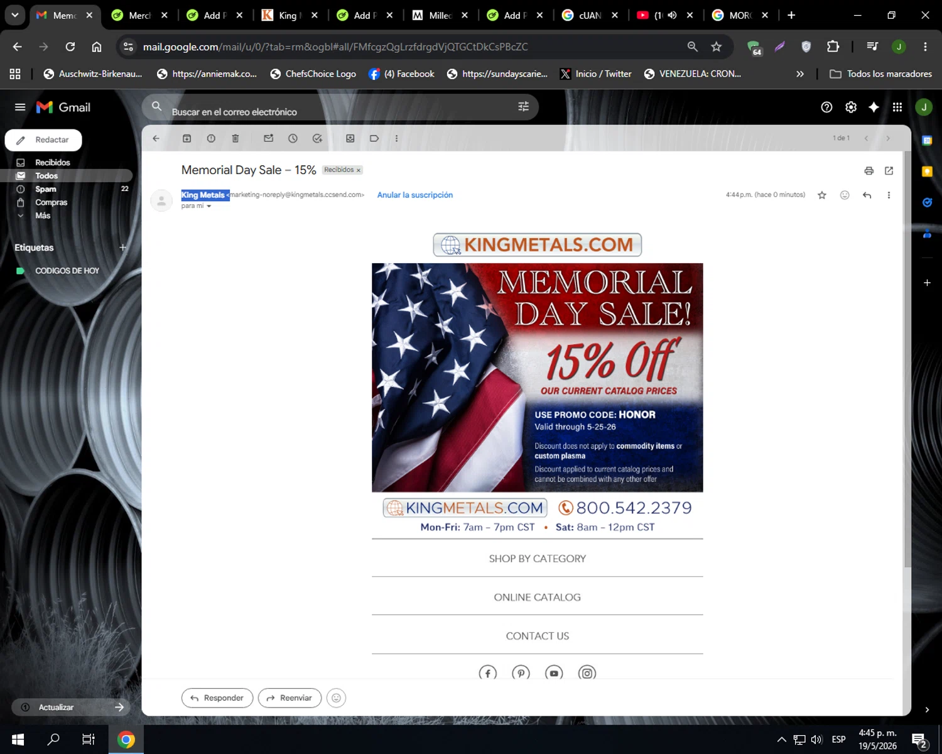Image resolution: width=942 pixels, height=754 pixels.
Task: Print the whole email conversation
Action: coord(869,171)
